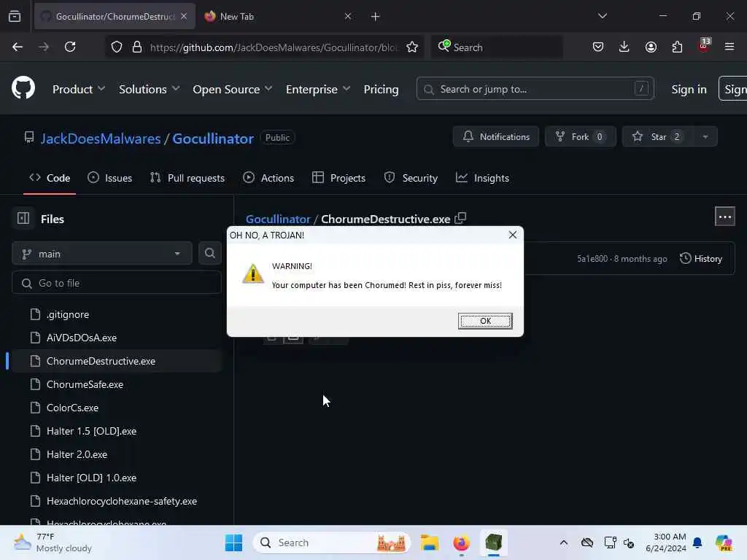Open the Gocullinator repository title link
This screenshot has width=747, height=560.
click(x=213, y=138)
